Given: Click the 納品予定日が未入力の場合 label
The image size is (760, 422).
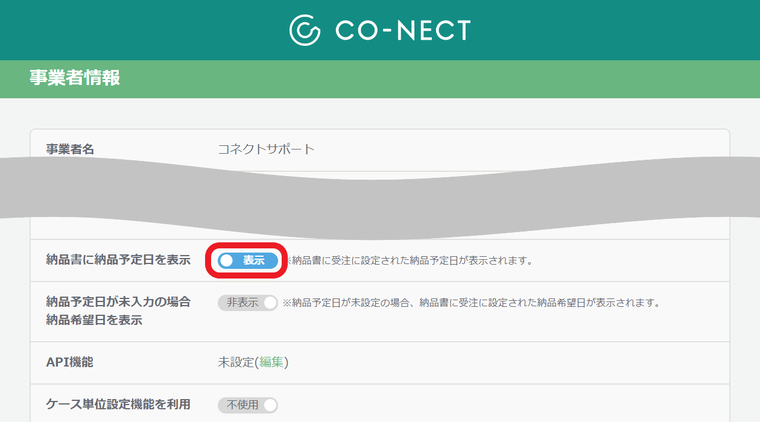Looking at the screenshot, I should [x=118, y=302].
